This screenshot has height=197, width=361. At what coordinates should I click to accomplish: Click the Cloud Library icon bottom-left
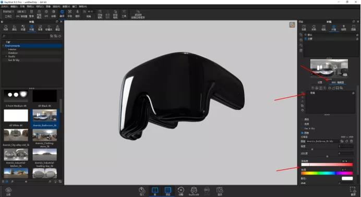click(x=8, y=191)
